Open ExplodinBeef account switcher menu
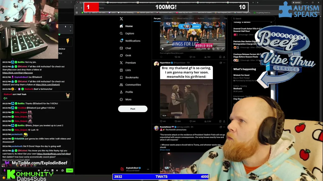The height and width of the screenshot is (181, 323). (148, 169)
